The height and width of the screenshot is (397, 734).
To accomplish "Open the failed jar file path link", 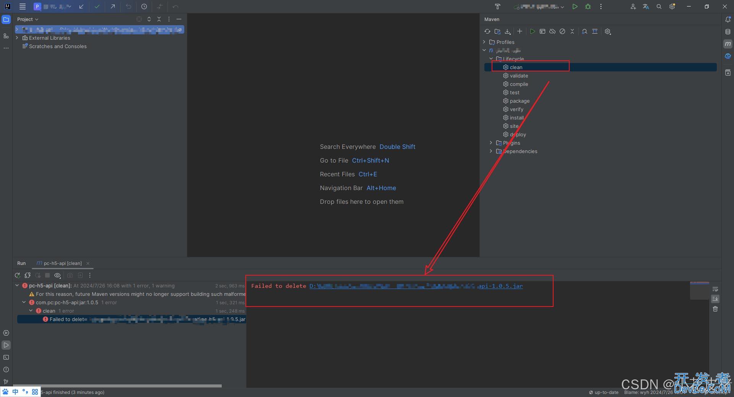I will tap(416, 286).
